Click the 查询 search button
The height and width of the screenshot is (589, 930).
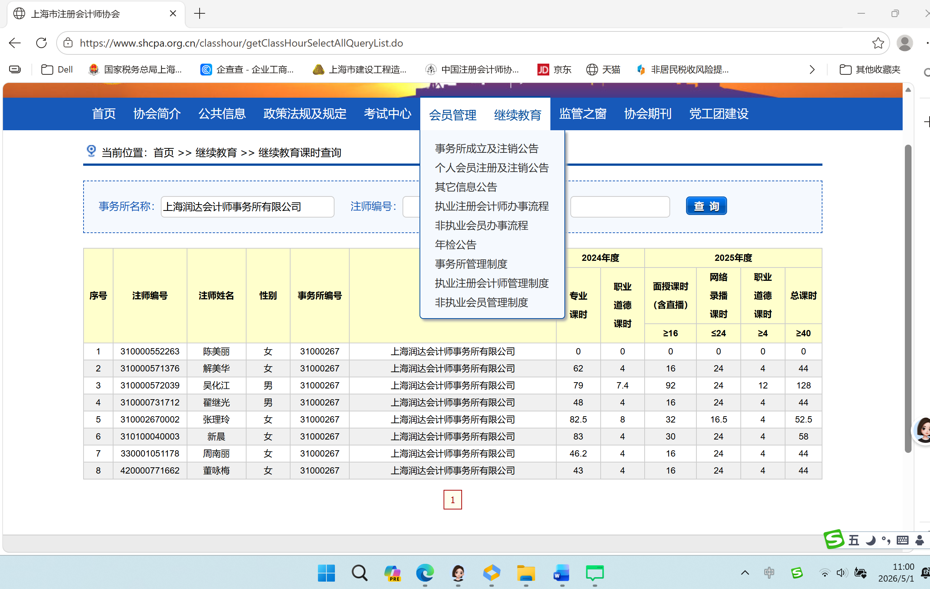[x=706, y=206]
